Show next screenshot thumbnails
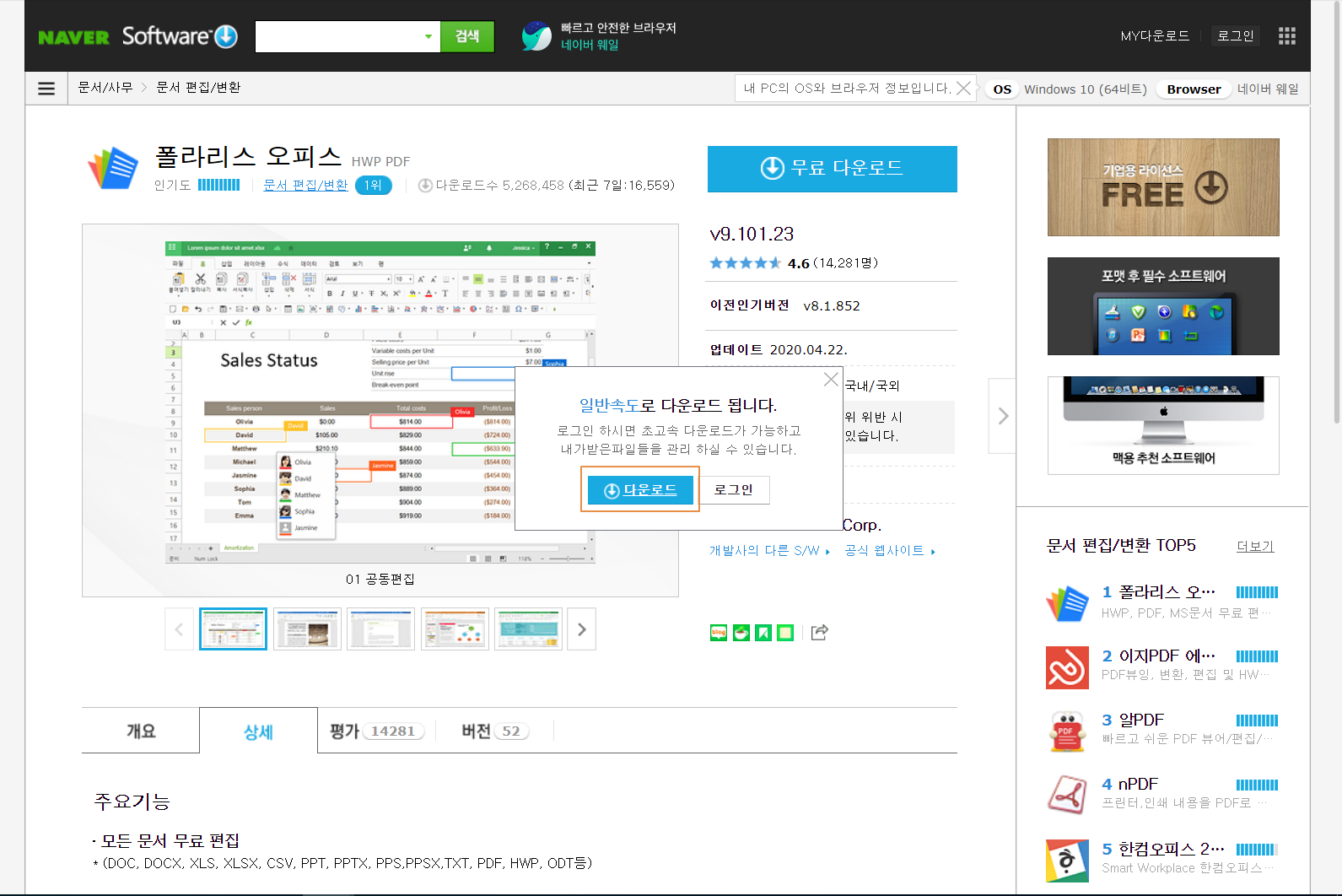Image resolution: width=1342 pixels, height=896 pixels. 582,629
